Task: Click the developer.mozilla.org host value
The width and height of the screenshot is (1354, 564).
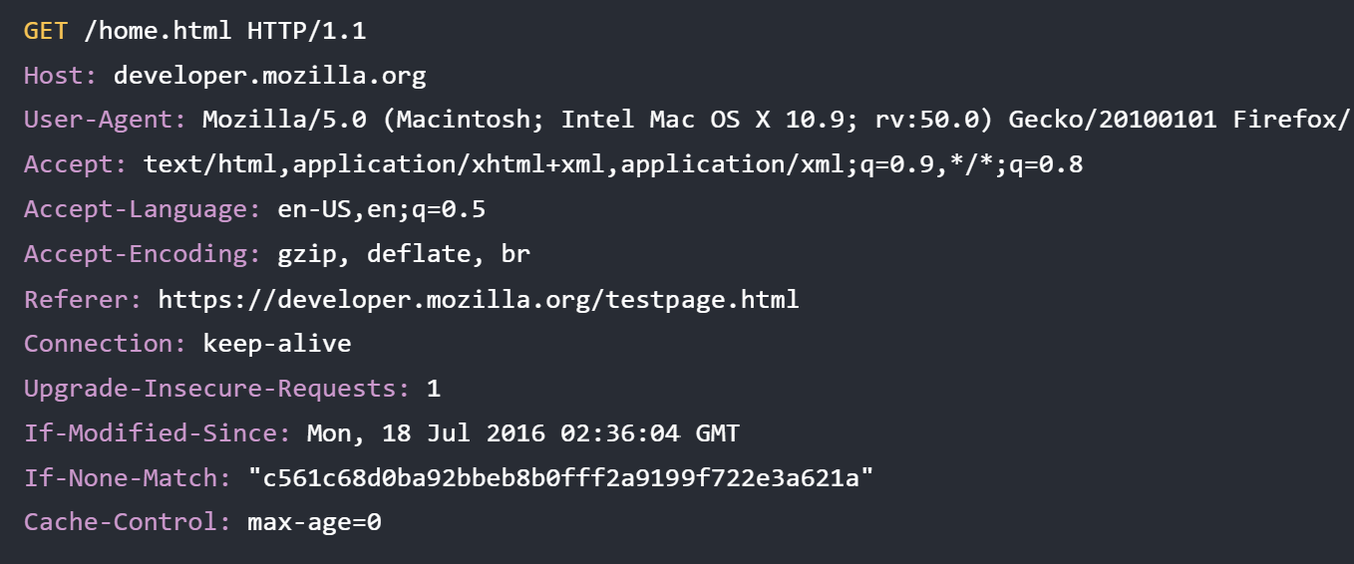Action: coord(270,76)
